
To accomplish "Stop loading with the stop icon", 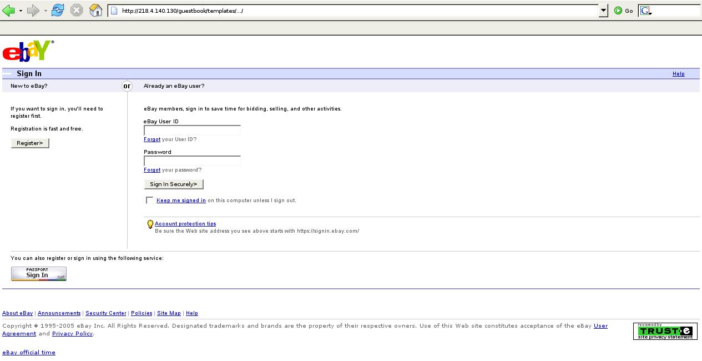I will (77, 11).
